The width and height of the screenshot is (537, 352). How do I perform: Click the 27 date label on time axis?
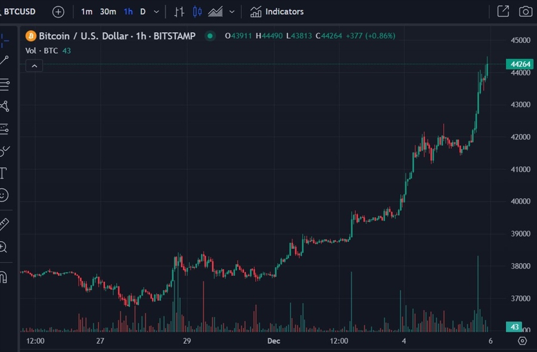click(x=100, y=341)
